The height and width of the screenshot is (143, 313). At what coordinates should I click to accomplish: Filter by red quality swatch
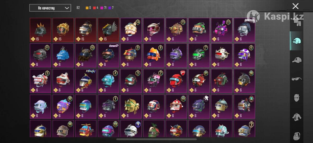point(95,8)
